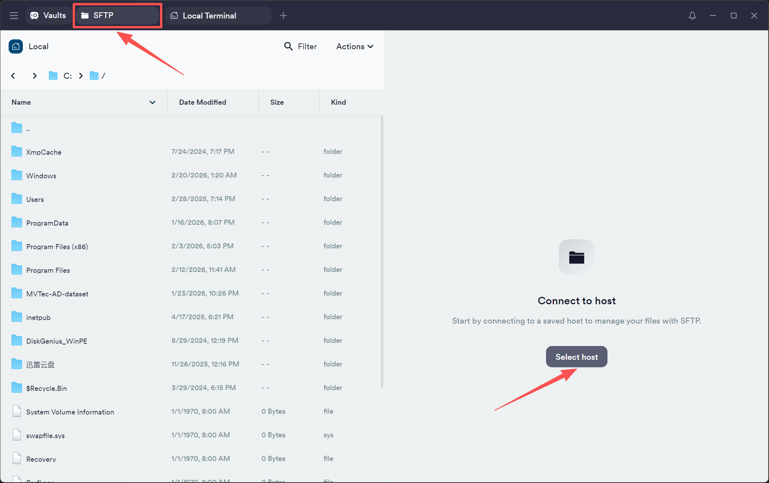Open the parent directory '..' entry
This screenshot has height=483, width=769.
28,128
